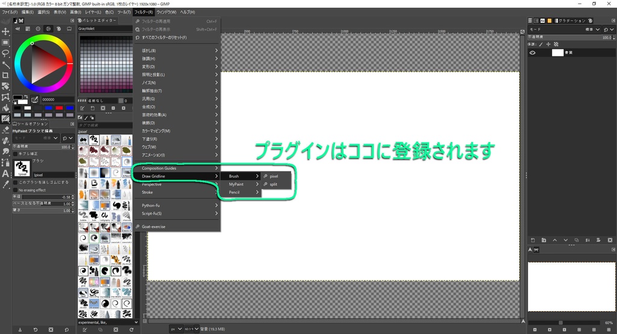
Task: Click すべてのフィルターのリセット(F) menu entry
Action: 177,37
